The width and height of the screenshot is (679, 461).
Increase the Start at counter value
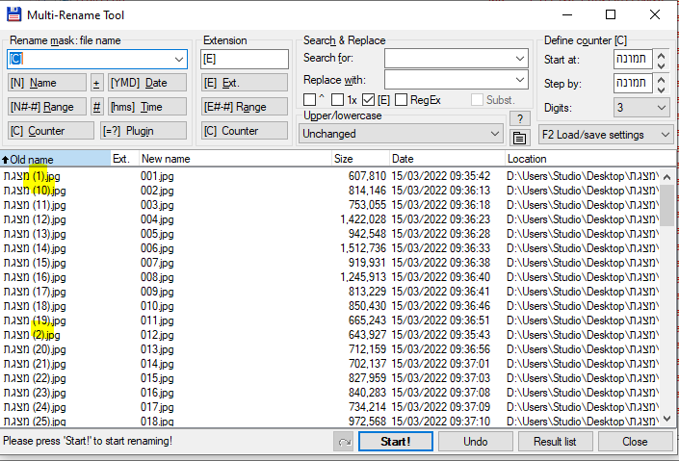pyautogui.click(x=661, y=56)
